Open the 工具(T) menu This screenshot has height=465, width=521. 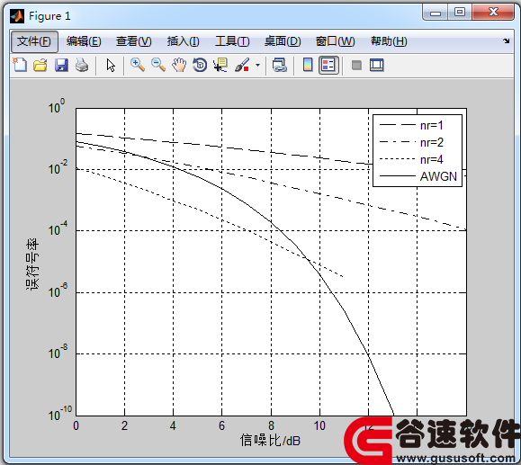click(x=232, y=41)
